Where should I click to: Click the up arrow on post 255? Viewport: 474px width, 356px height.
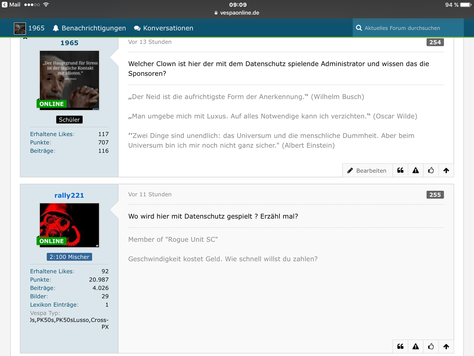point(446,346)
